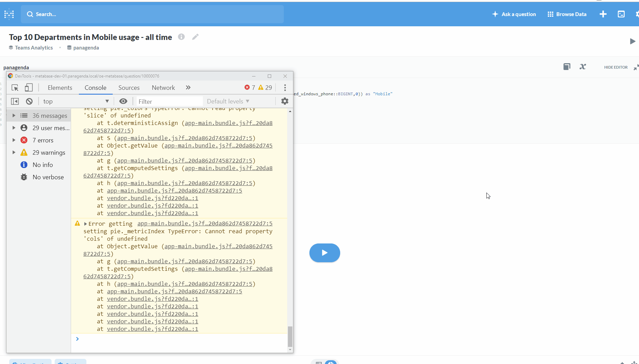Switch to the Network tab
Image resolution: width=639 pixels, height=364 pixels.
163,87
